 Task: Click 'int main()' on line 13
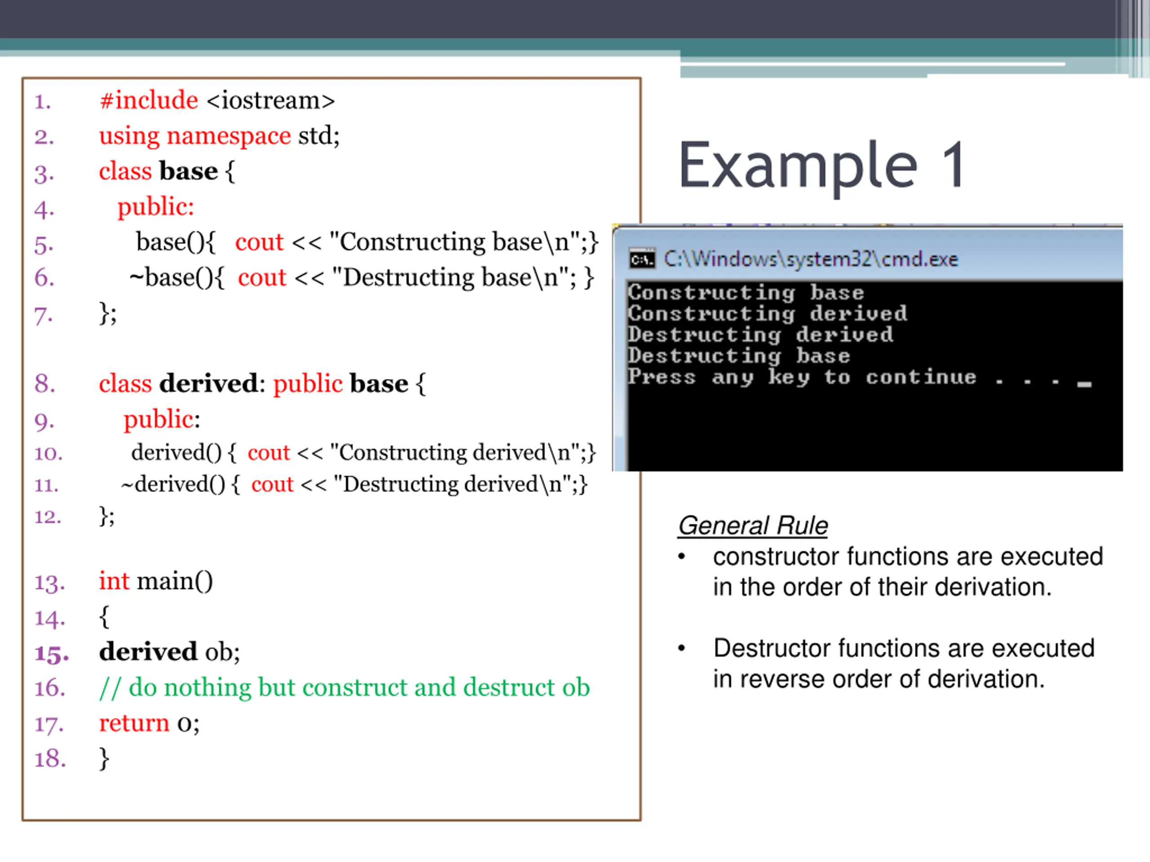(155, 581)
